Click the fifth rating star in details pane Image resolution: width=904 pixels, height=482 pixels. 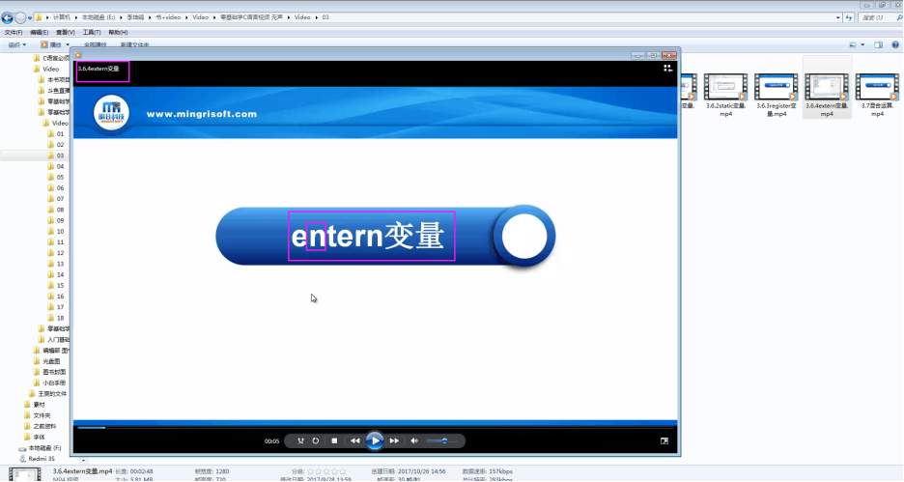click(343, 471)
